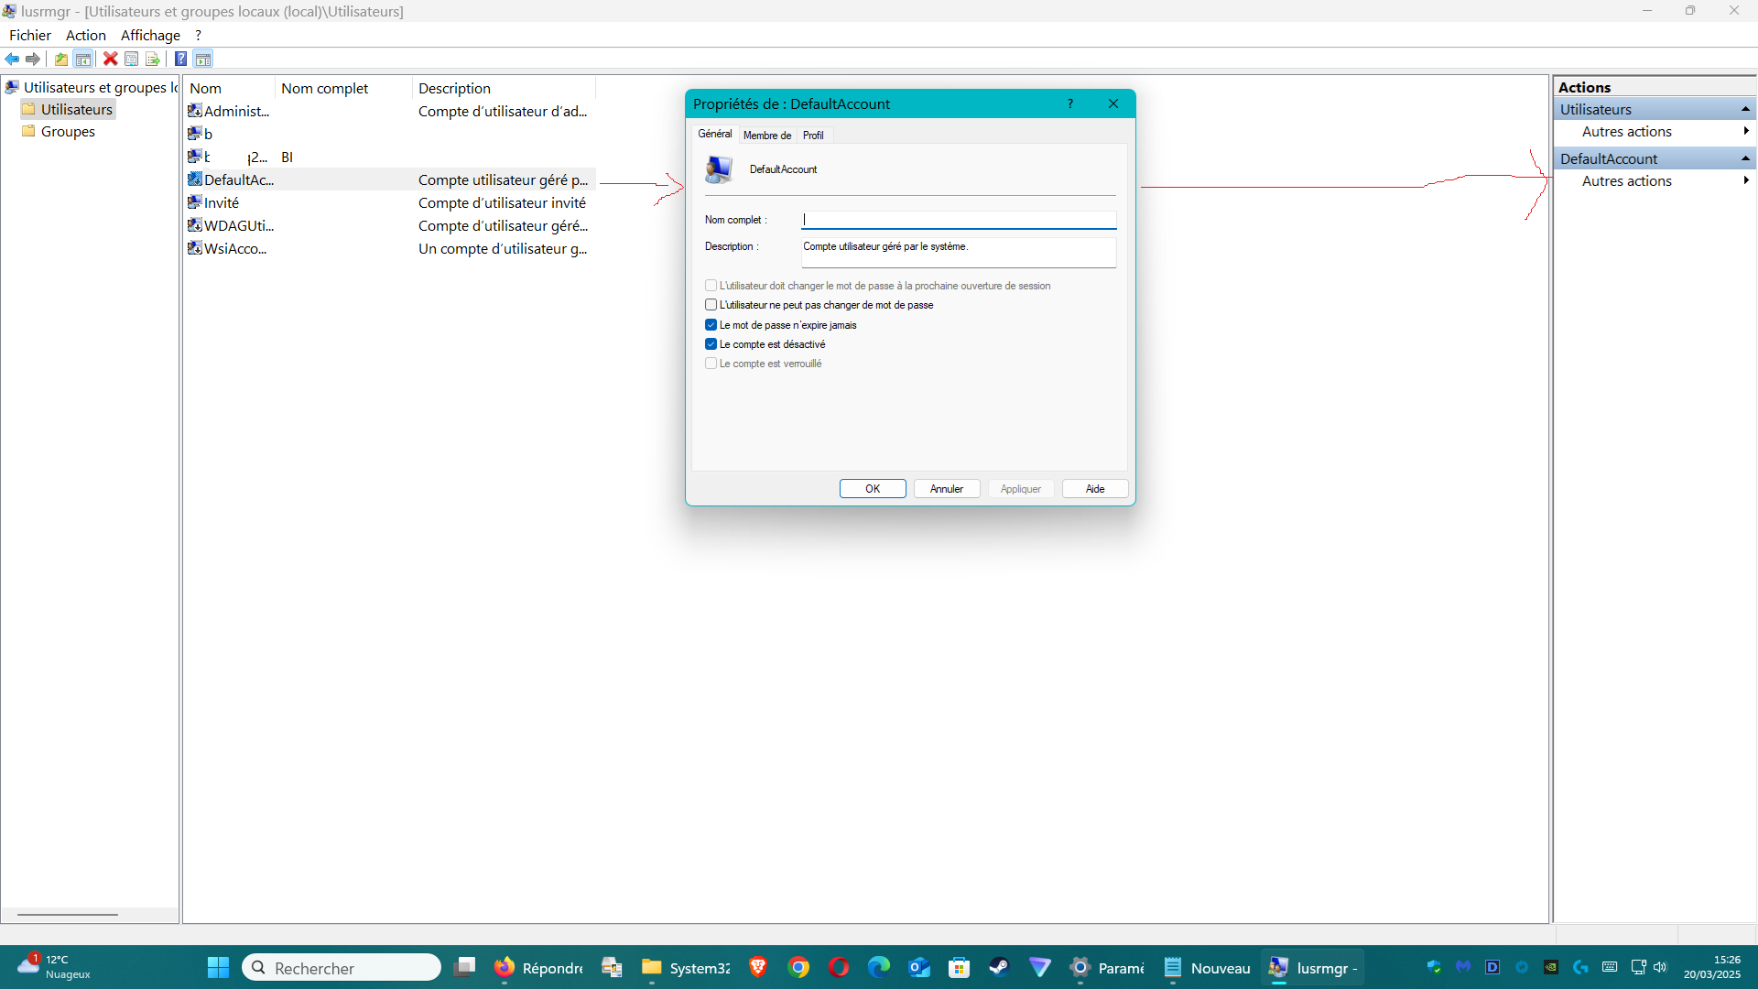Click the OK button in the dialog
The image size is (1758, 989).
click(873, 489)
